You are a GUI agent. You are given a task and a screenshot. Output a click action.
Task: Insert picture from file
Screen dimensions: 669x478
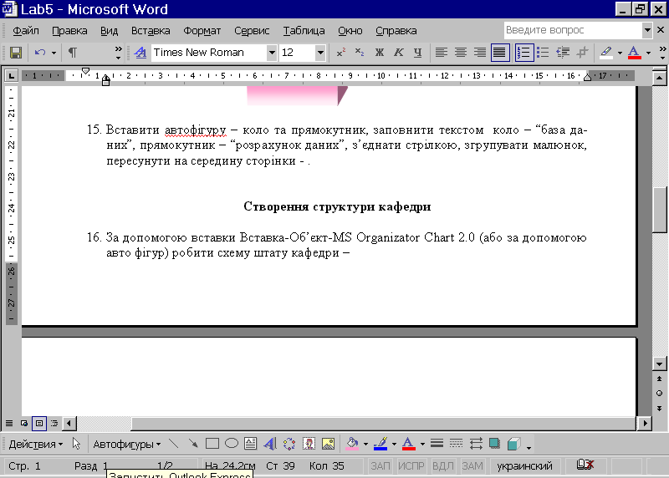(x=328, y=445)
